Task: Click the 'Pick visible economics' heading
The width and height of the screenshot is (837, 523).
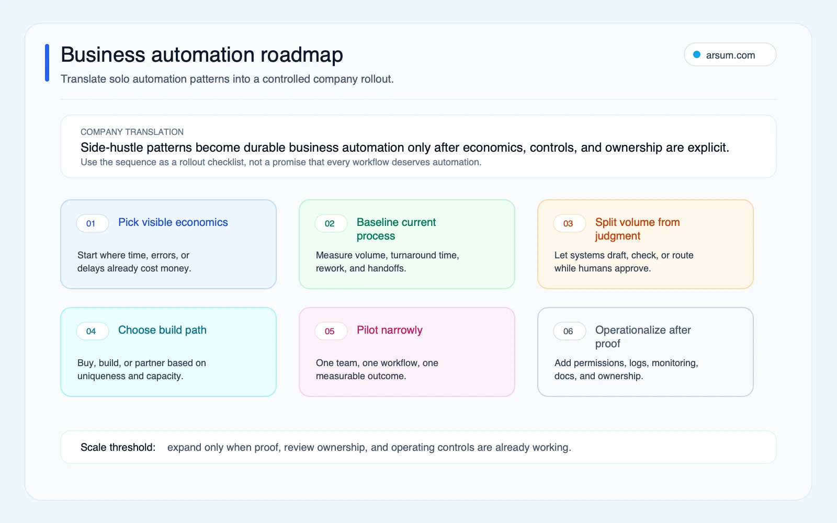Action: [x=173, y=222]
